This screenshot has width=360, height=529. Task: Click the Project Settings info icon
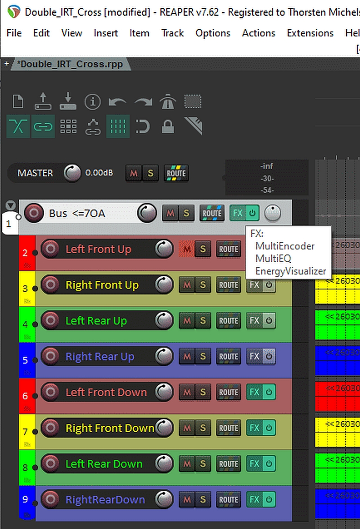point(93,102)
